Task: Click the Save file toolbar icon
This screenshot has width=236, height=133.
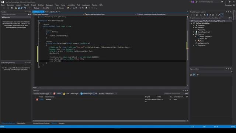Action: [x=19, y=8]
